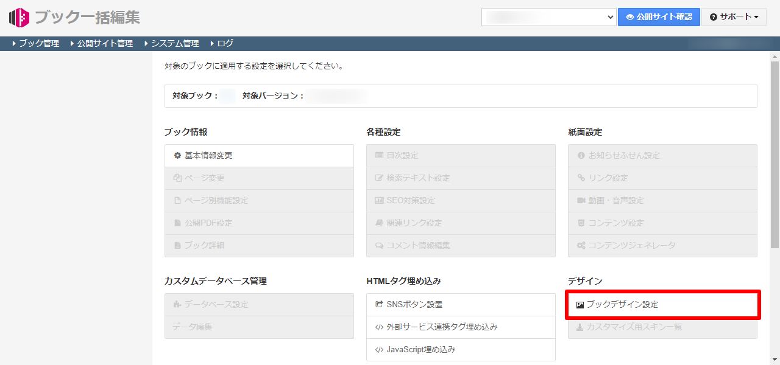Image resolution: width=780 pixels, height=365 pixels.
Task: Choose JavaScript埋め込み option
Action: tap(420, 350)
